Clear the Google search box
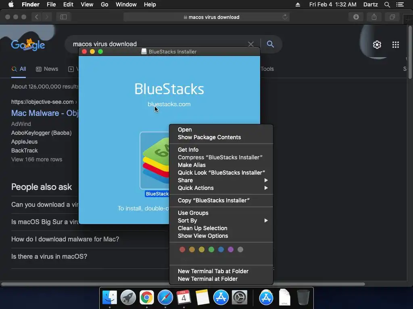Screen dimensions: 413x309 (x=251, y=44)
